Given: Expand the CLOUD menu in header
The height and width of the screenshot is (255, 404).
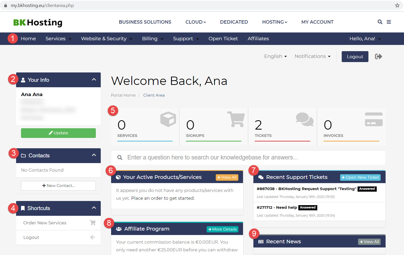Looking at the screenshot, I should (196, 22).
